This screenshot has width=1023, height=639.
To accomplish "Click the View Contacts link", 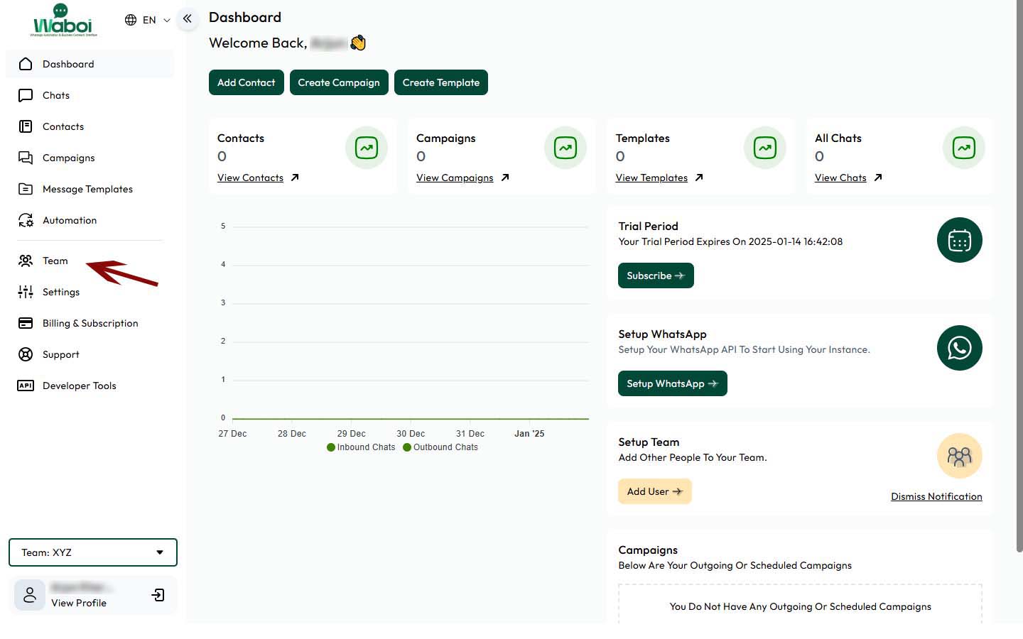I will point(250,177).
